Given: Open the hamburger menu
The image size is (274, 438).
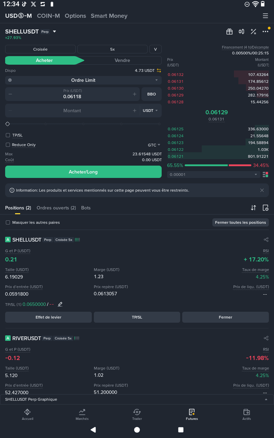Looking at the screenshot, I should [265, 16].
